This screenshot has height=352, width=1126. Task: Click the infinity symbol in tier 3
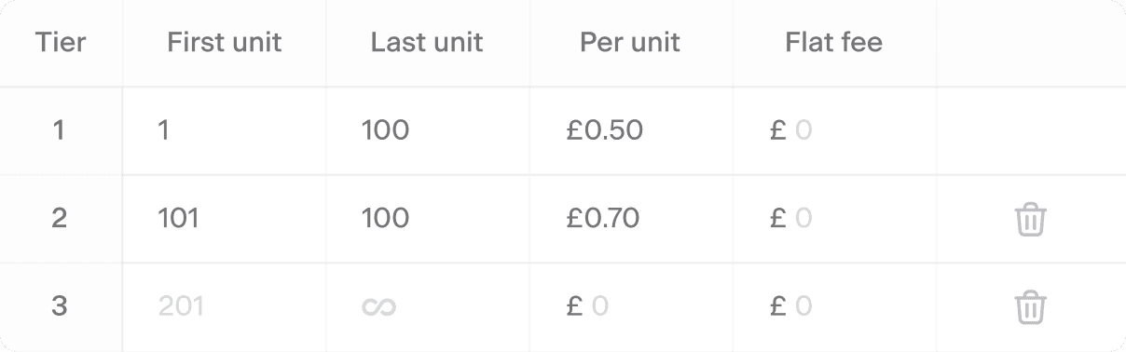point(378,306)
